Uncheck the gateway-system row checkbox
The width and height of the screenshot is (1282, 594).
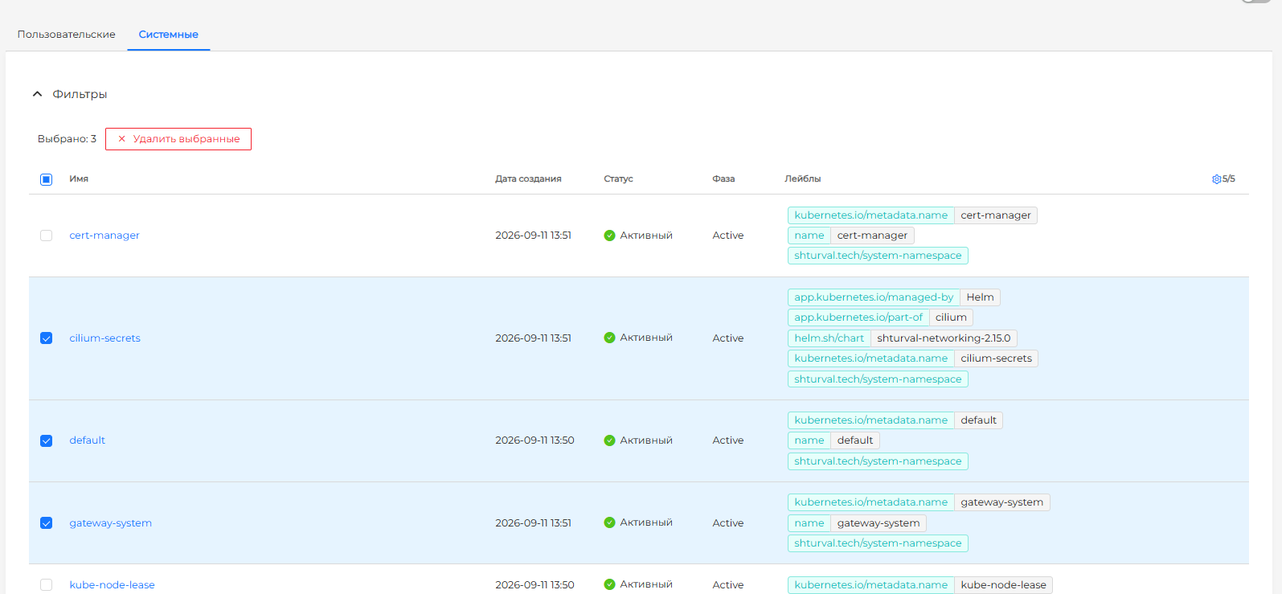click(x=46, y=523)
